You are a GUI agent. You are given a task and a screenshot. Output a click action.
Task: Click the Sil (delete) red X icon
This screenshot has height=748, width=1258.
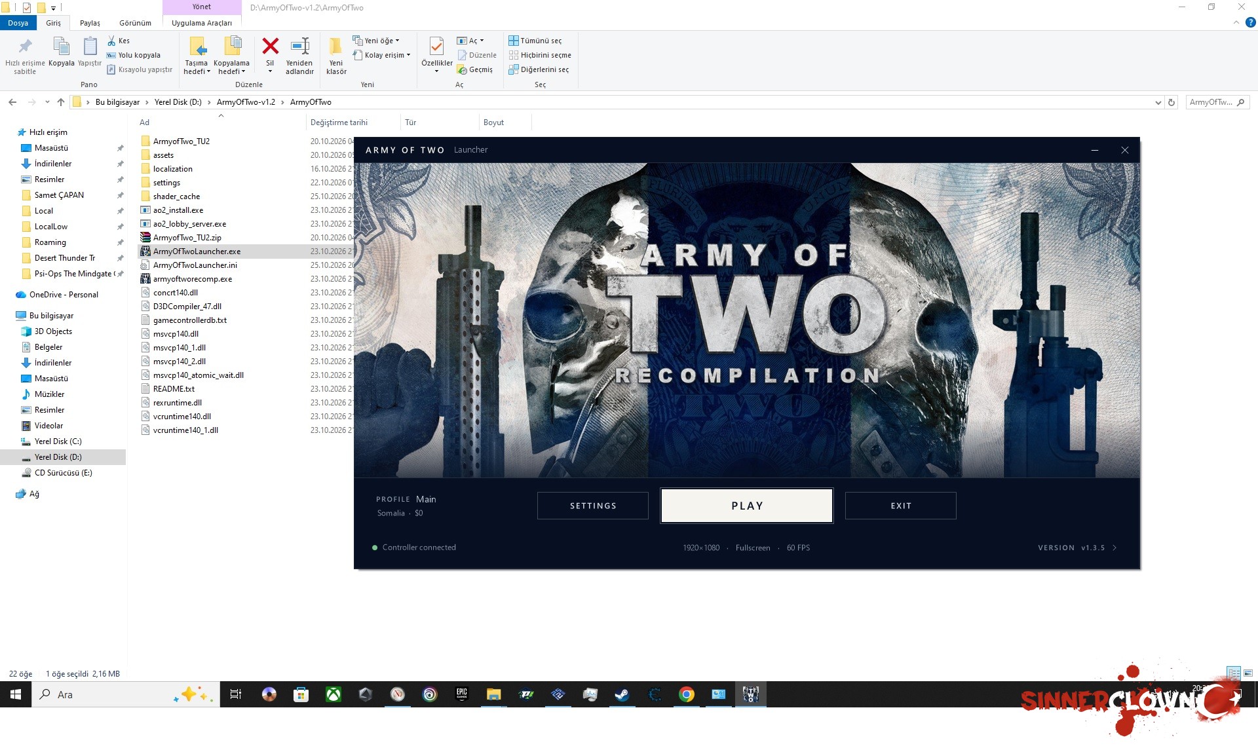tap(270, 47)
